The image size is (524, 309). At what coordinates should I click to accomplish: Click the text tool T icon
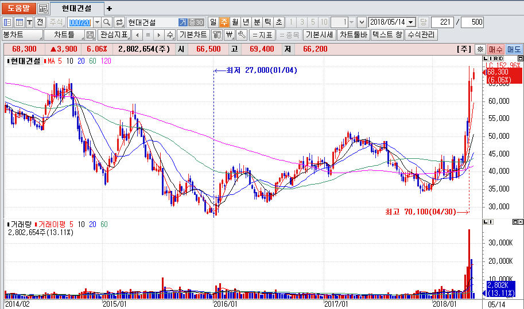(x=29, y=22)
